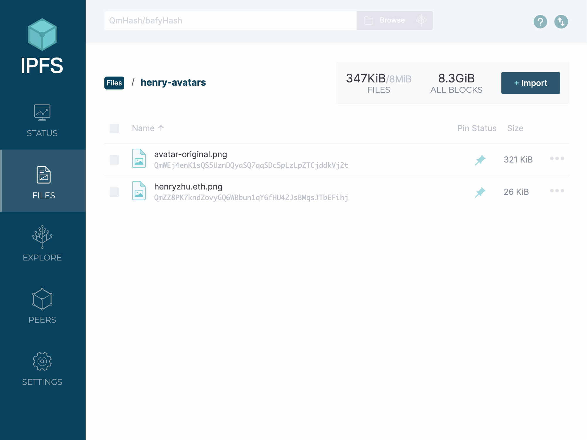Click the Pin Status column header

point(477,128)
